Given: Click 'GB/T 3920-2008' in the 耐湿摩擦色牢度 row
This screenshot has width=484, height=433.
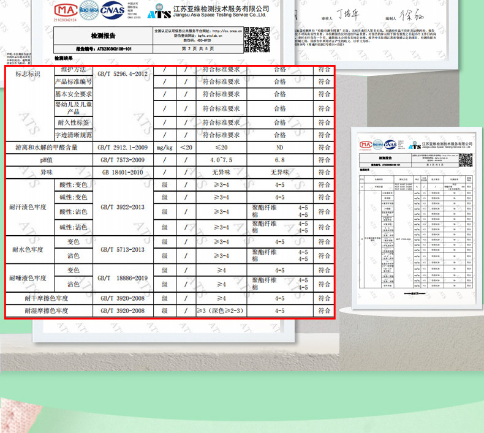Looking at the screenshot, I should (123, 311).
